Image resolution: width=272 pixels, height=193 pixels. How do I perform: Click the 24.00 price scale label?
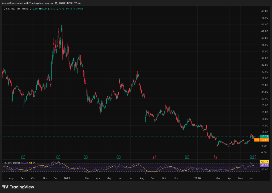pos(265,92)
